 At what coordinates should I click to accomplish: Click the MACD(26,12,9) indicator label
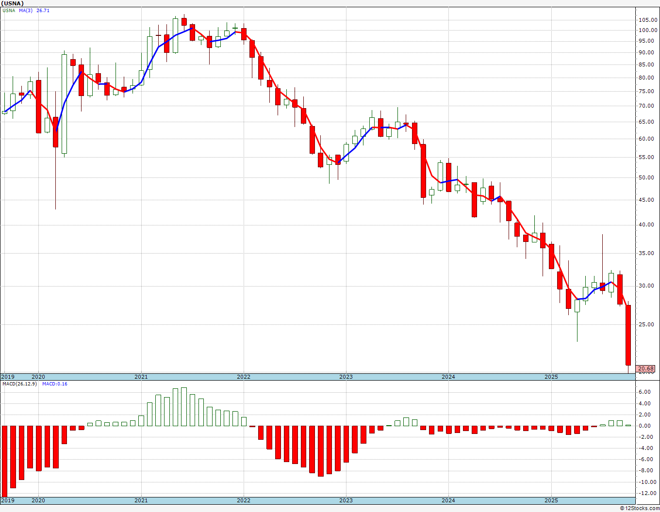pos(19,384)
